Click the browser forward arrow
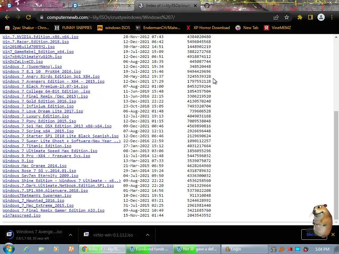This screenshot has height=254, width=339. [x=18, y=17]
